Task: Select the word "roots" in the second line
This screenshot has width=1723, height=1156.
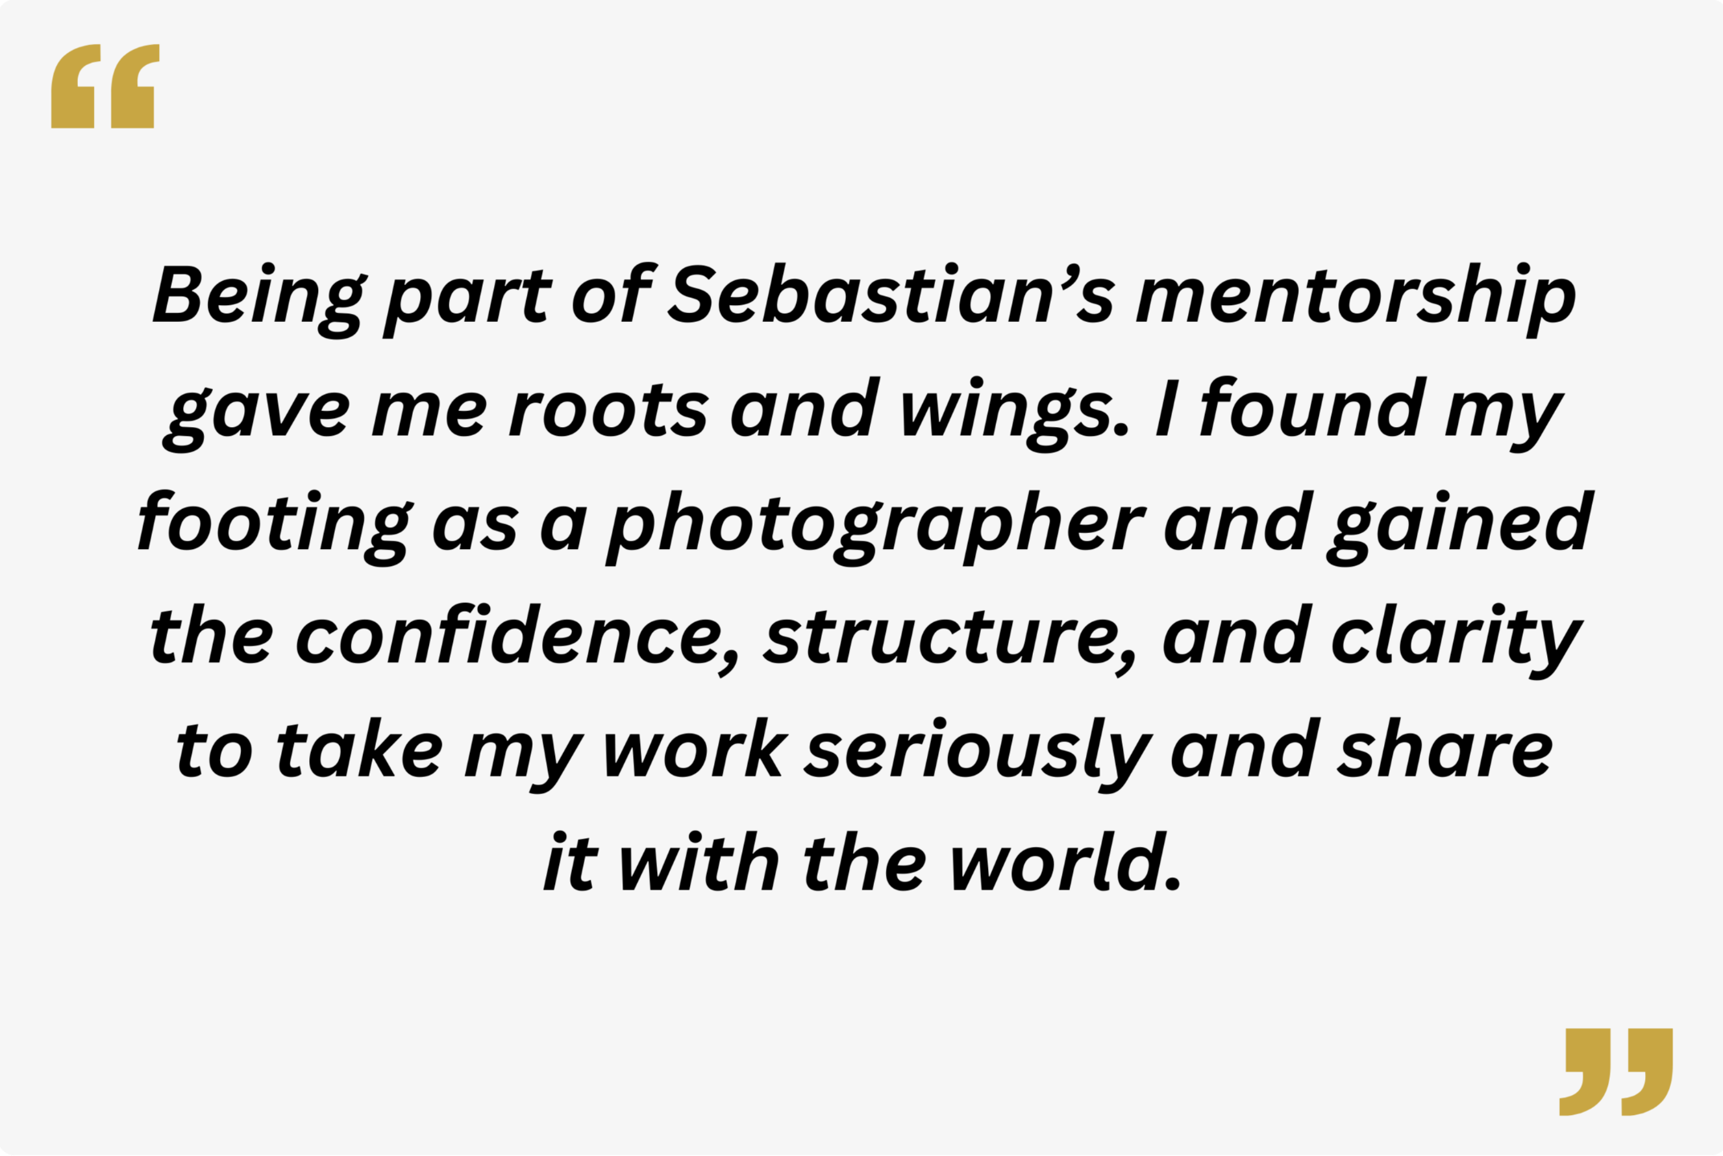Action: (608, 410)
